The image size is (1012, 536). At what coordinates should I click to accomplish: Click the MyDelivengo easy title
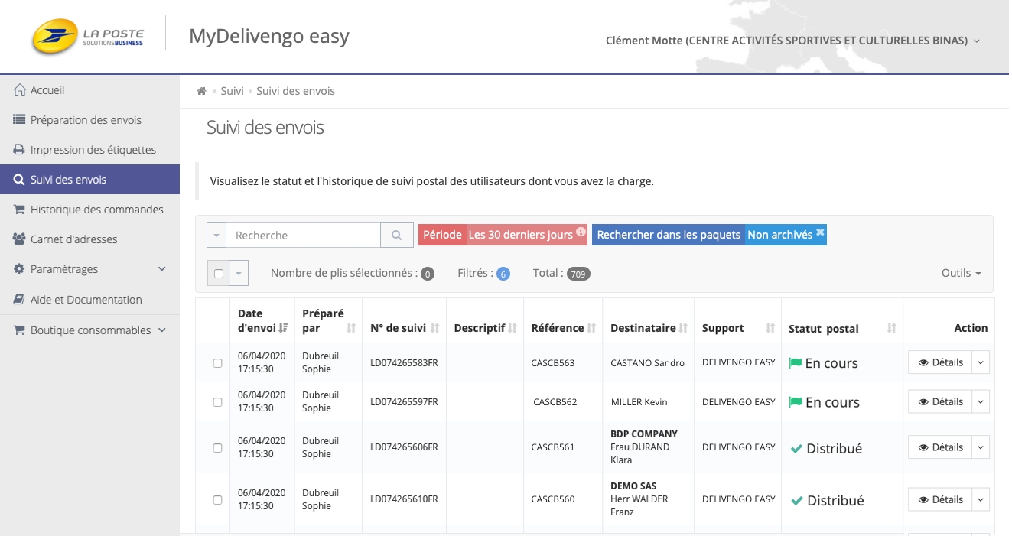[269, 36]
